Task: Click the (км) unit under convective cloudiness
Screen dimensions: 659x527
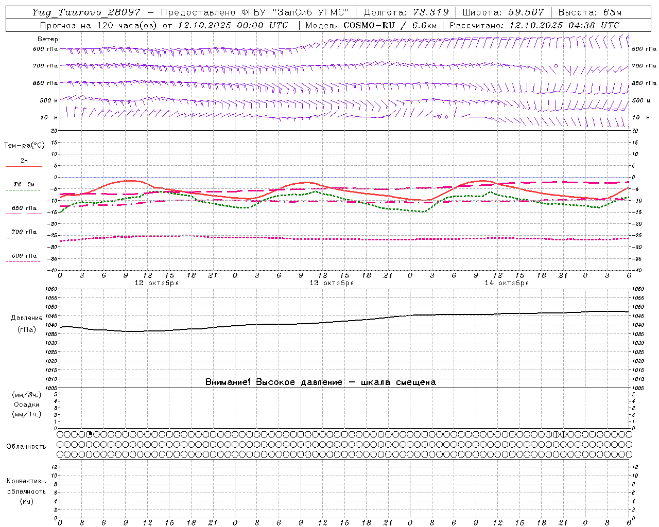Action: point(27,501)
